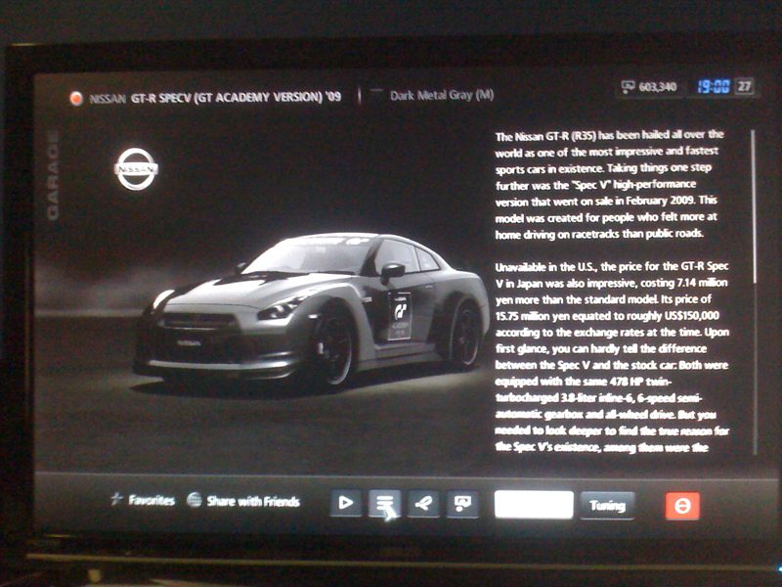Click the day counter showing 27
Image resolution: width=782 pixels, height=587 pixels.
[745, 86]
